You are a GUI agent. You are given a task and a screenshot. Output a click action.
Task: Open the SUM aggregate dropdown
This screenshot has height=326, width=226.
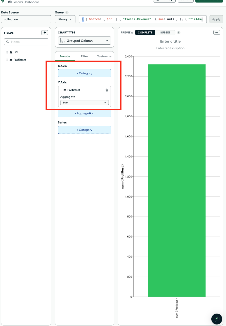(85, 103)
